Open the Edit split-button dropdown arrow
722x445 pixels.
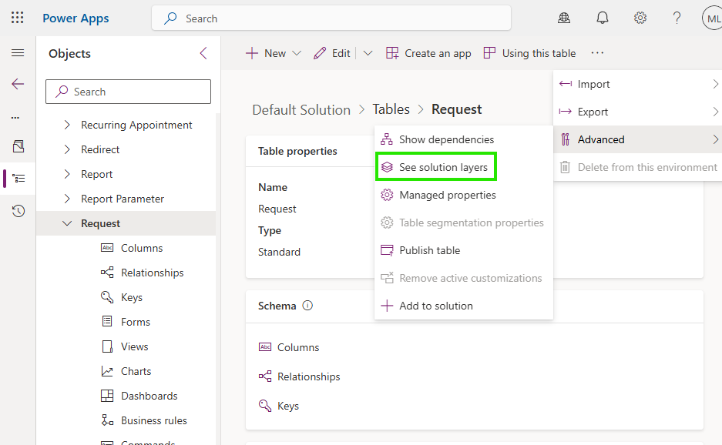[x=368, y=53]
